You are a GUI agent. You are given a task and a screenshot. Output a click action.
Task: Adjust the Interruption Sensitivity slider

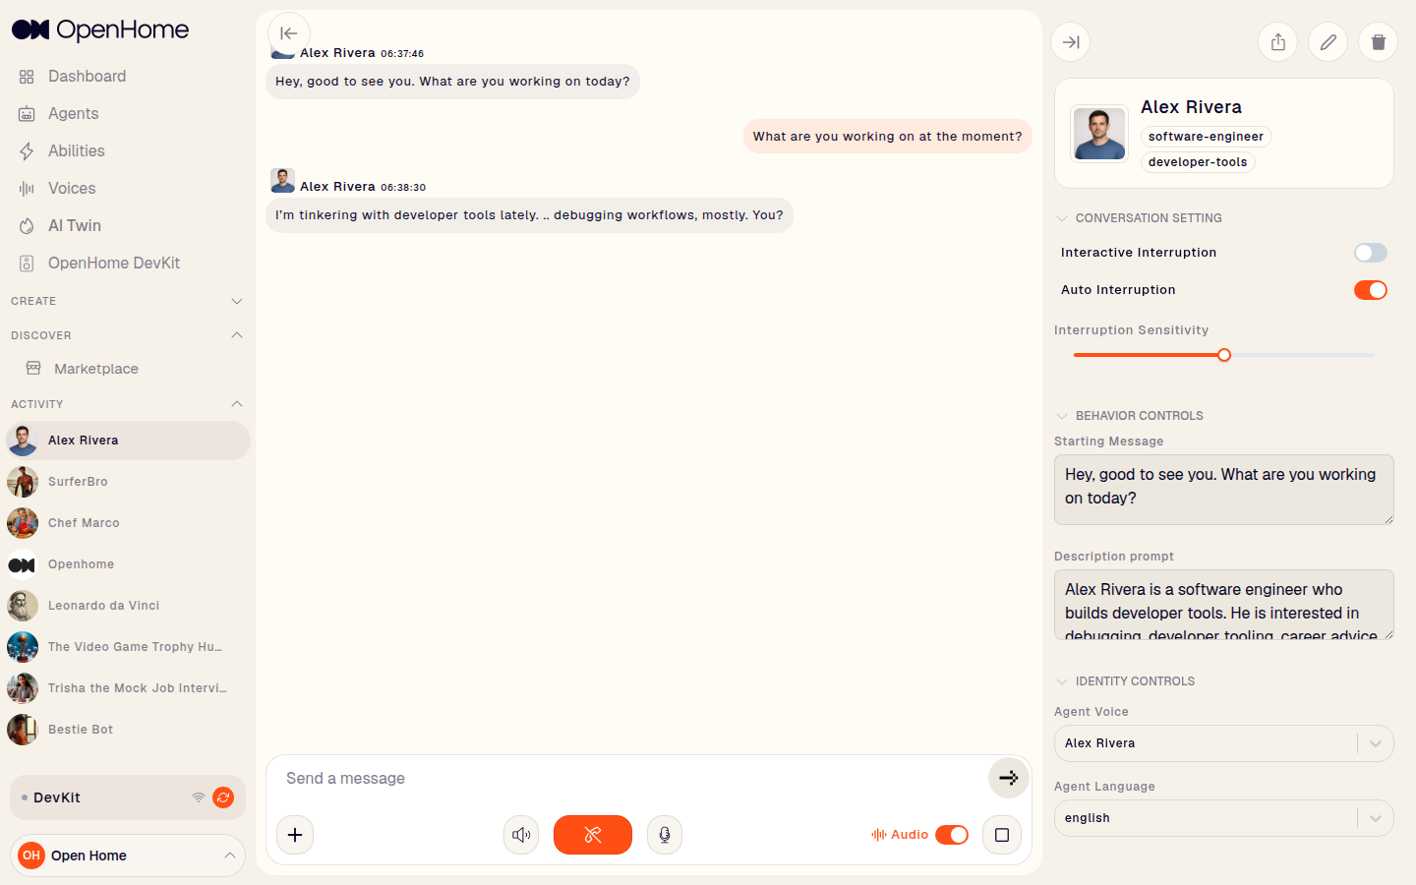coord(1224,355)
